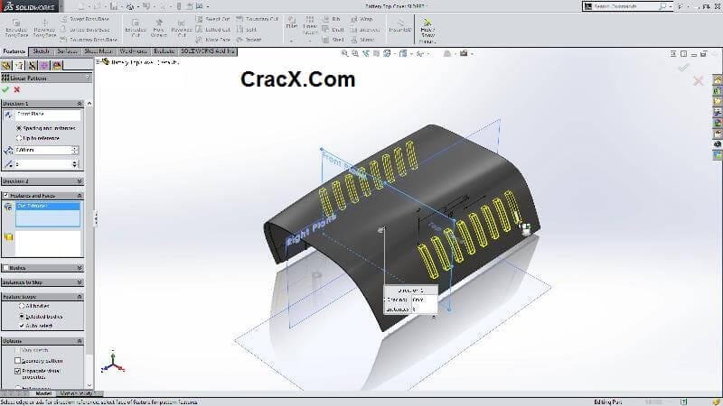
Task: Open the ConfigurationManager tab icon
Action: tap(32, 65)
